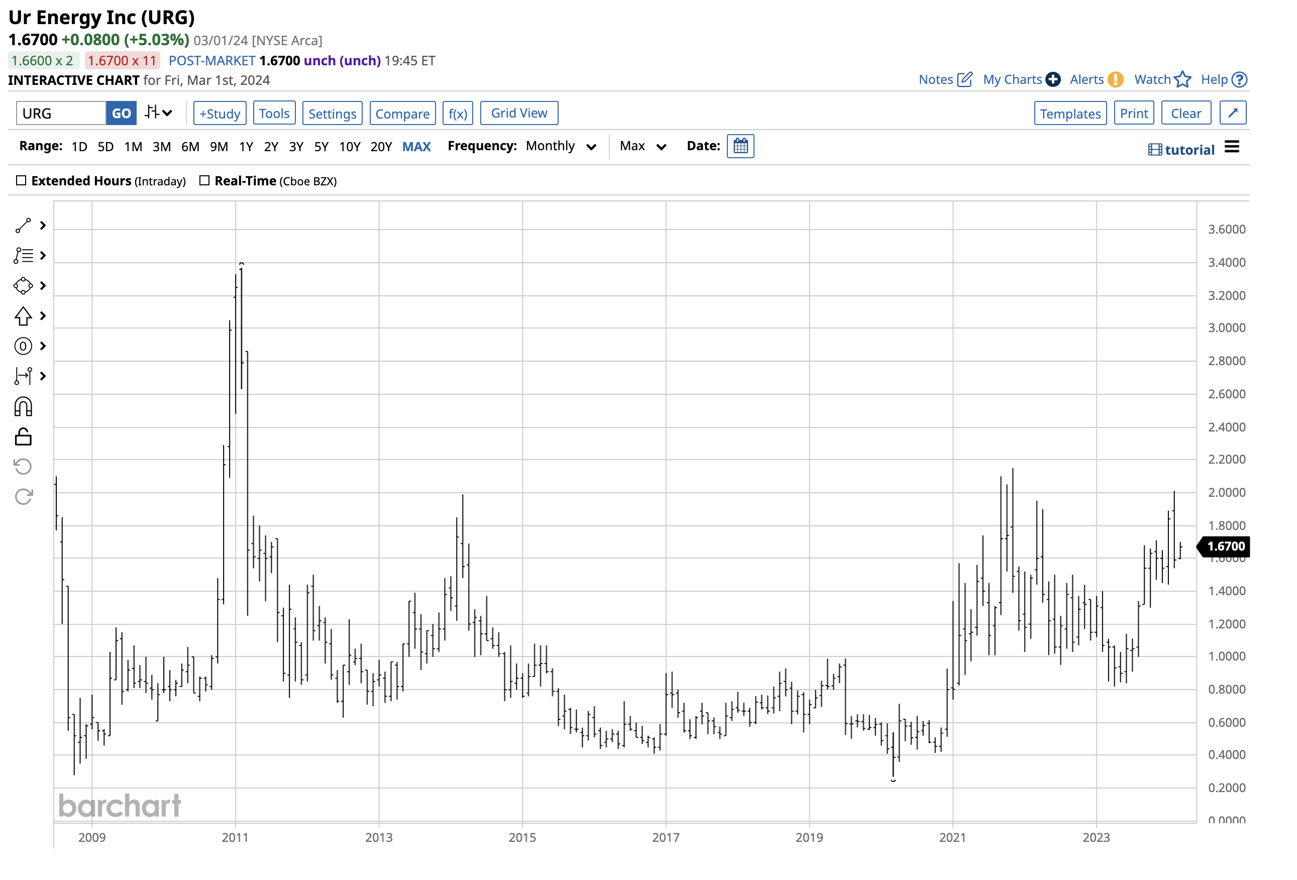The image size is (1297, 880).
Task: Open the chart tutorial video link
Action: click(x=1181, y=150)
